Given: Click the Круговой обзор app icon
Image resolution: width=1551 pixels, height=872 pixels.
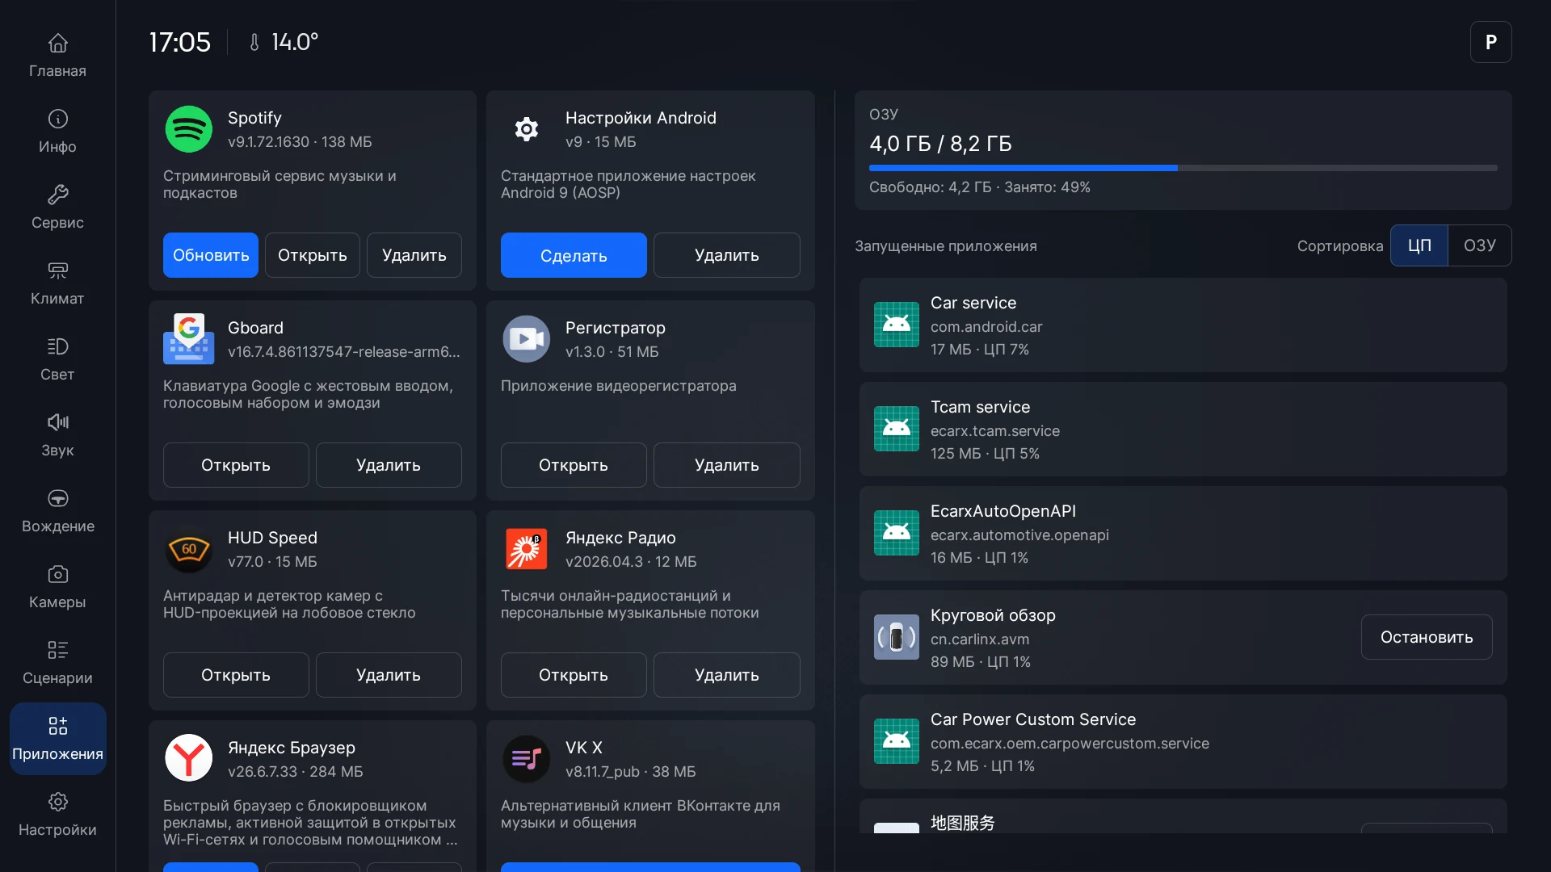Looking at the screenshot, I should 897,637.
